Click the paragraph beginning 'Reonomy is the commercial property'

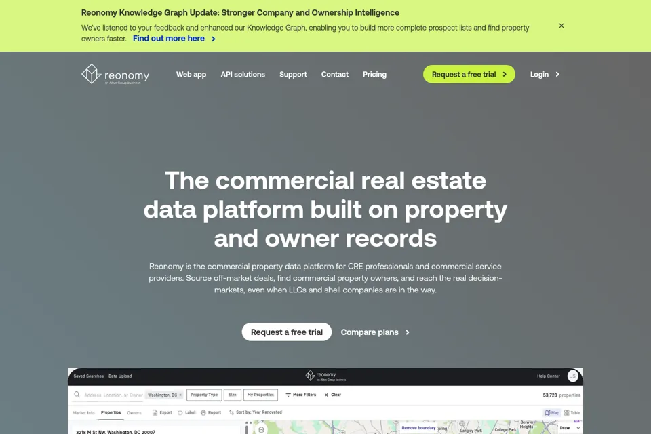pyautogui.click(x=325, y=278)
